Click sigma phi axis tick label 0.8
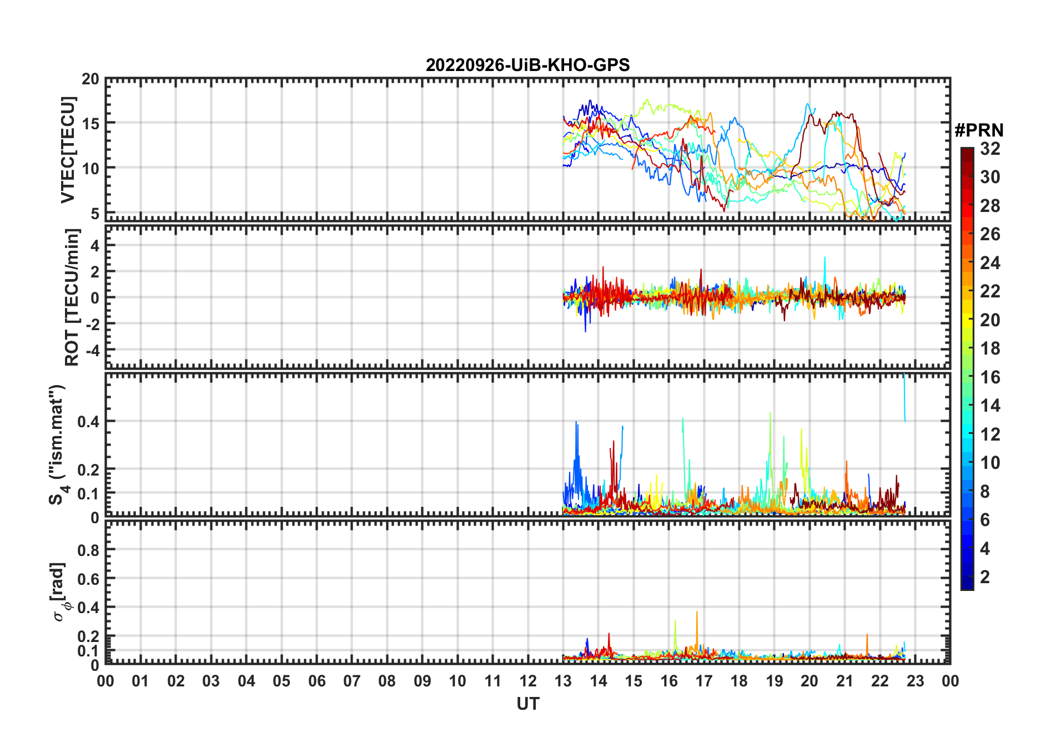The image size is (1056, 738). click(89, 550)
